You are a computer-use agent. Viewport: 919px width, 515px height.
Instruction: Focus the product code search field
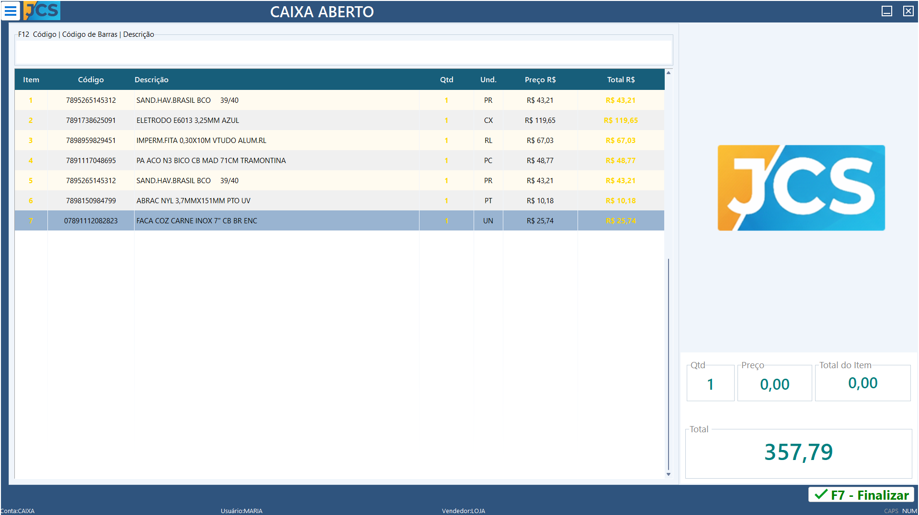[343, 52]
